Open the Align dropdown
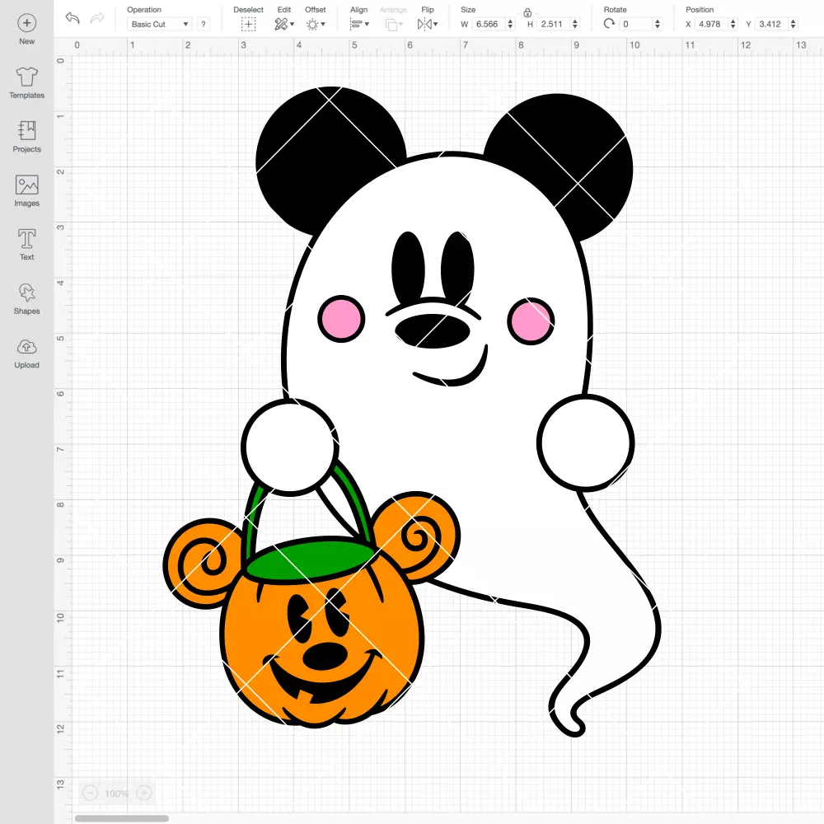This screenshot has width=824, height=824. [x=359, y=24]
